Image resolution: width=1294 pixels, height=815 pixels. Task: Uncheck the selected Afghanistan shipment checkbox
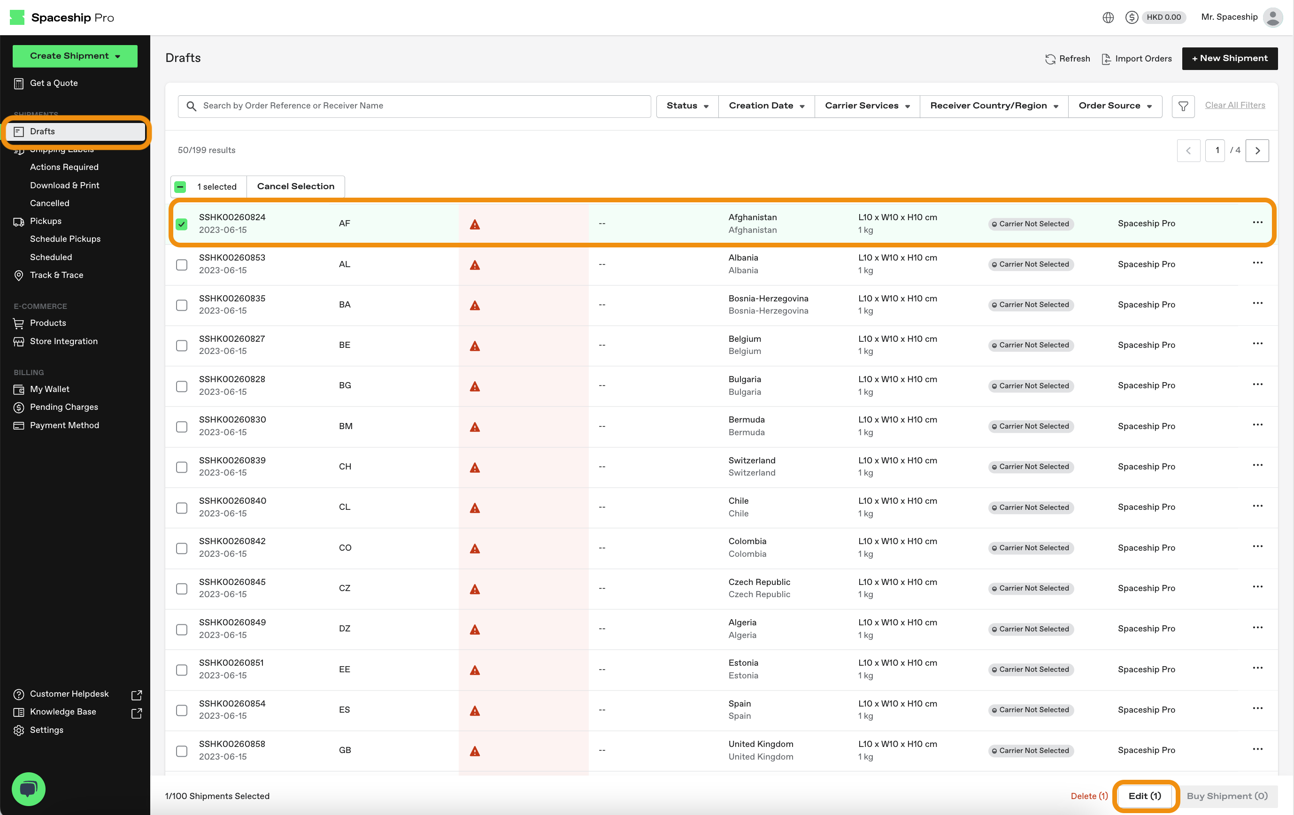click(182, 224)
